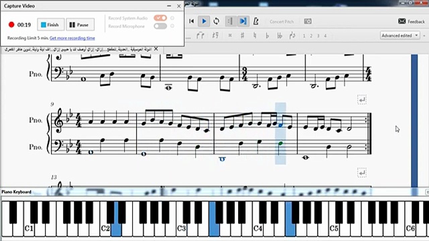Select the highlighted blue treble note
This screenshot has height=241, width=429.
coord(281,125)
